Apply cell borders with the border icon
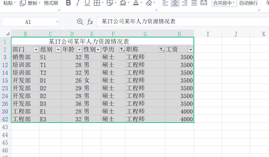Screen dimensions: 269x157 [x=97, y=3]
